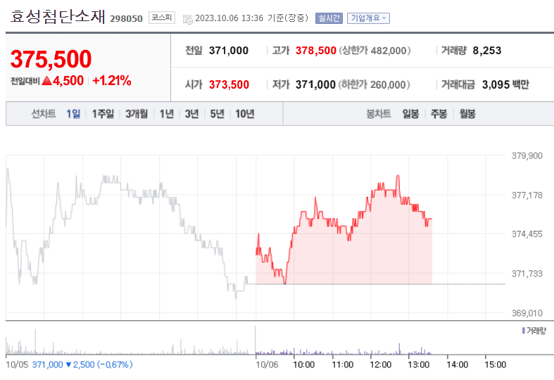
Task: Click the high price 378,500
Action: [316, 51]
